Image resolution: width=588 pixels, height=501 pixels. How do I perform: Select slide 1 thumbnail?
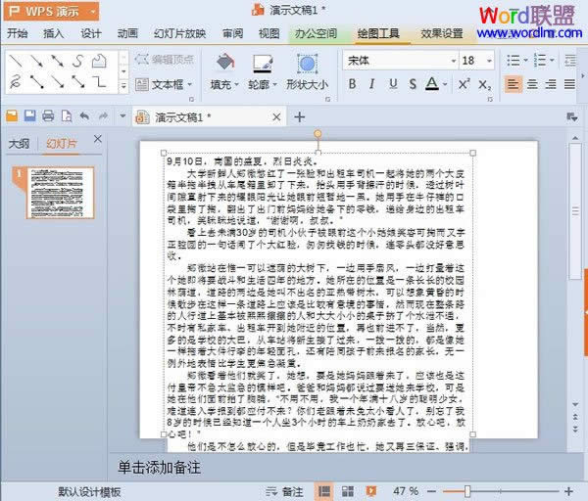tap(60, 193)
